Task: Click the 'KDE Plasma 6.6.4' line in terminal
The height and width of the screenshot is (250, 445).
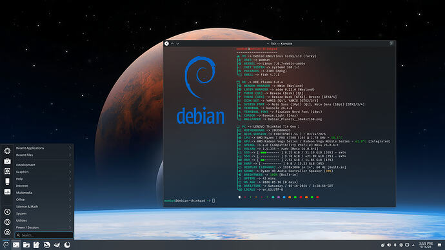Action: click(x=260, y=82)
